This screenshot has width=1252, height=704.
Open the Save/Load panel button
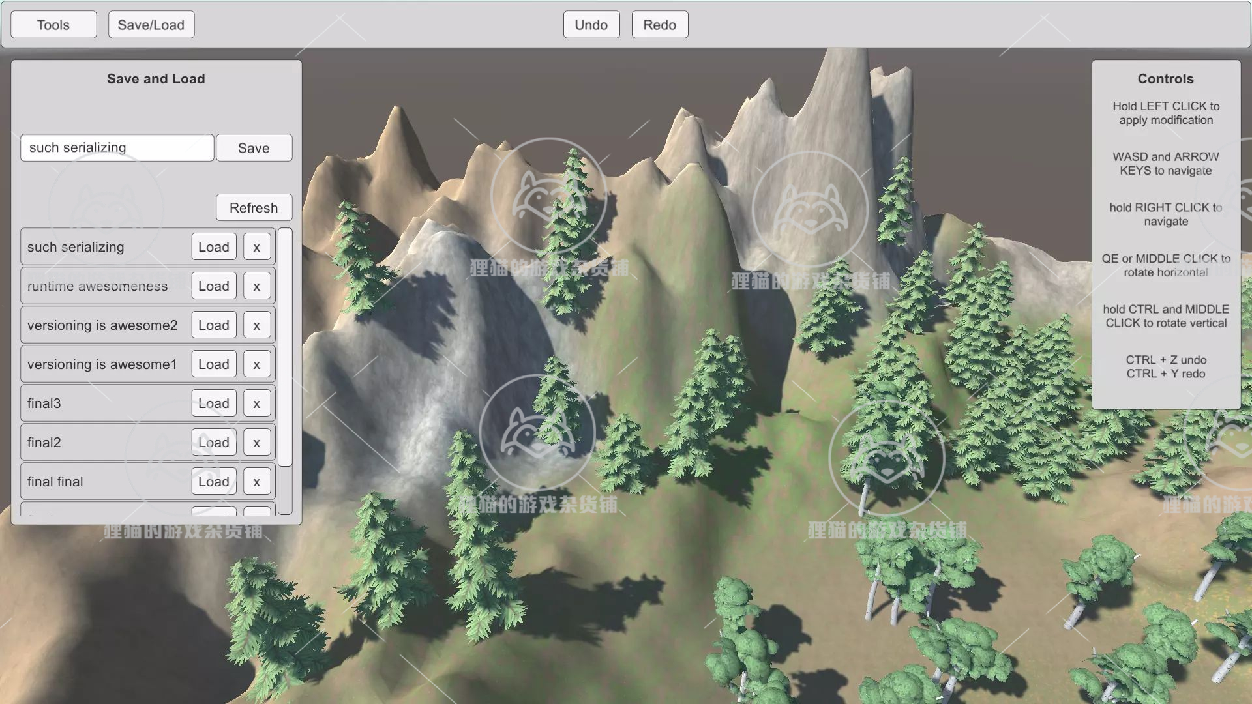click(151, 25)
